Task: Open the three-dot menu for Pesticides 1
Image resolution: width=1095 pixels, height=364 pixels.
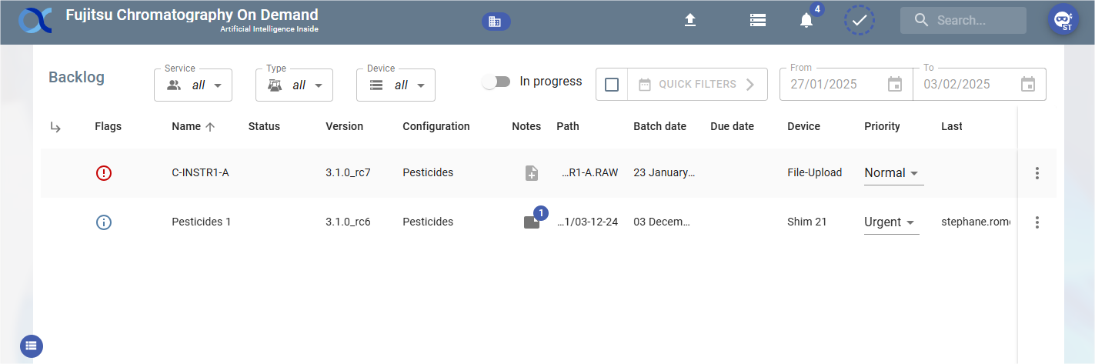Action: pyautogui.click(x=1037, y=222)
